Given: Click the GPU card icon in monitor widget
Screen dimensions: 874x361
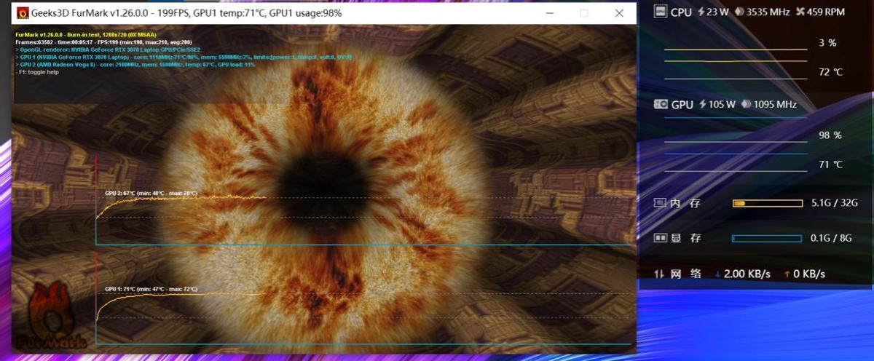Looking at the screenshot, I should pyautogui.click(x=661, y=104).
